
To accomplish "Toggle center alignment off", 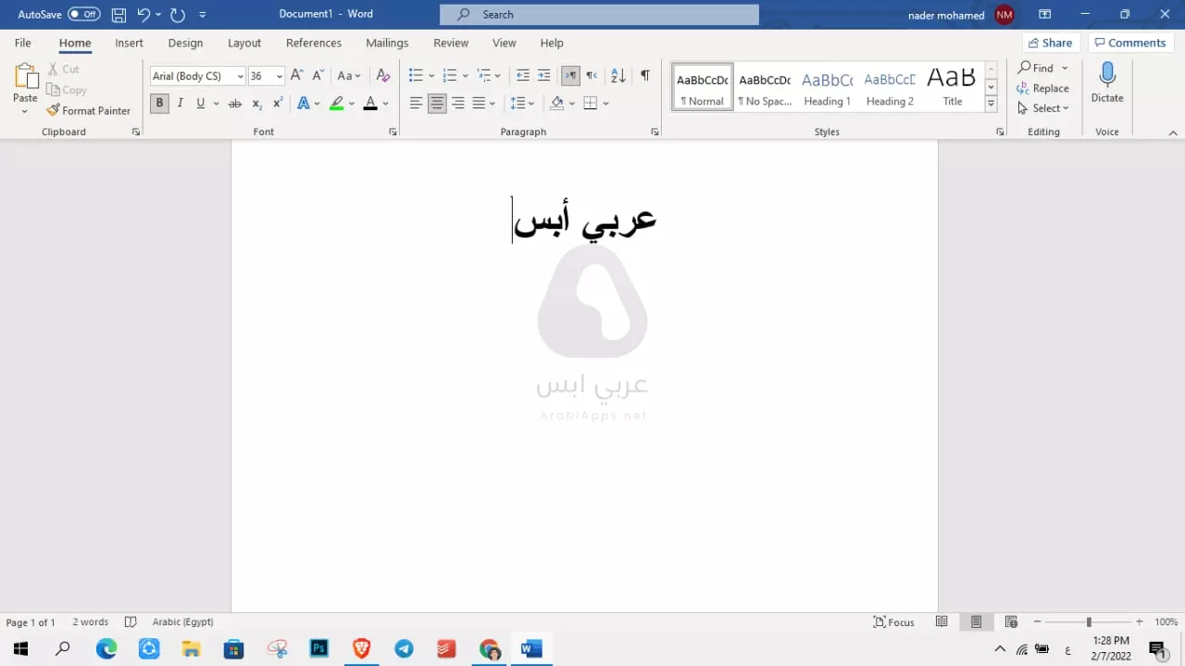I will click(x=437, y=103).
